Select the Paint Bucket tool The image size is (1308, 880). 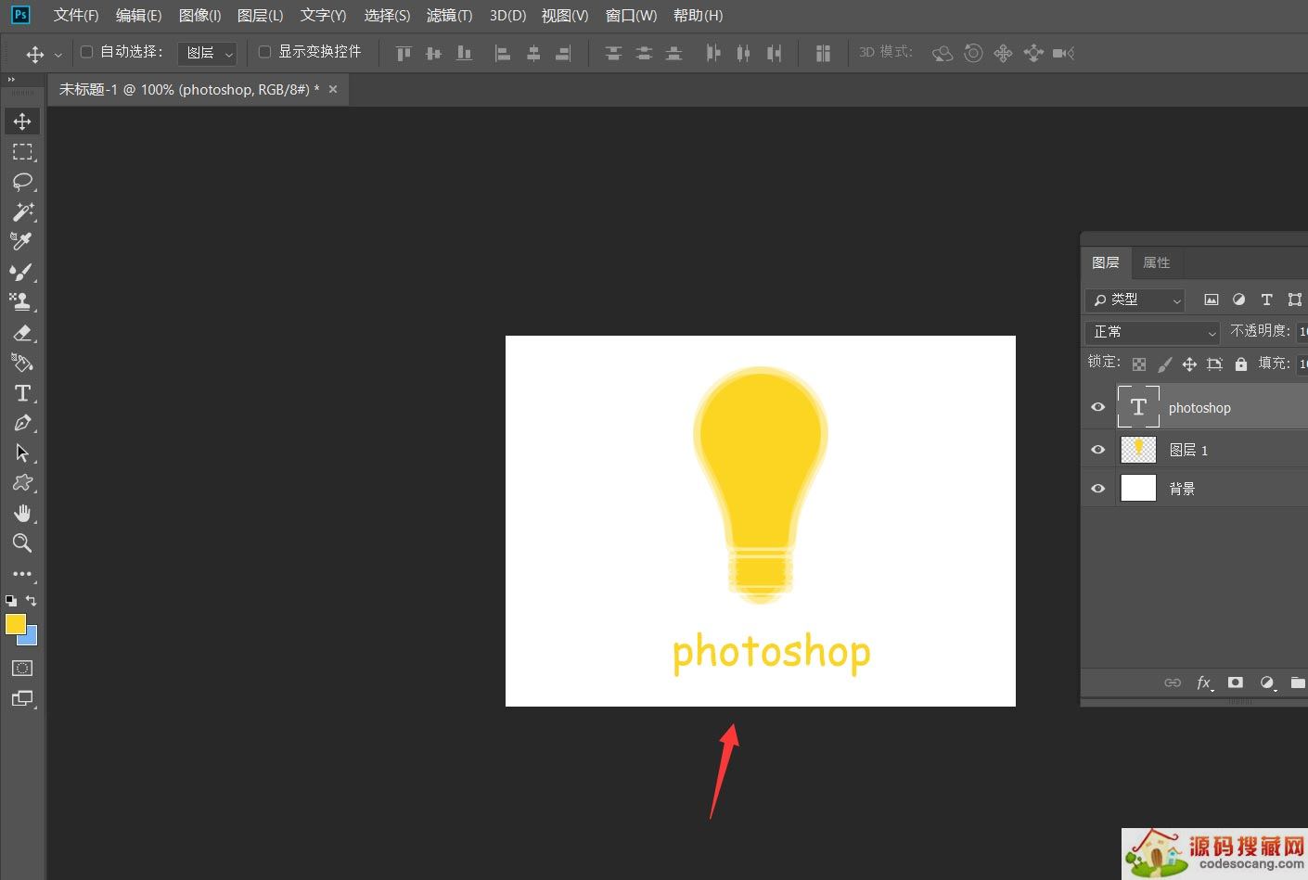[x=22, y=363]
